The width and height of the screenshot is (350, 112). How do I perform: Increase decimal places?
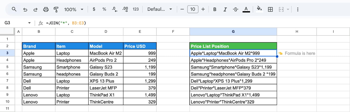point(125,9)
